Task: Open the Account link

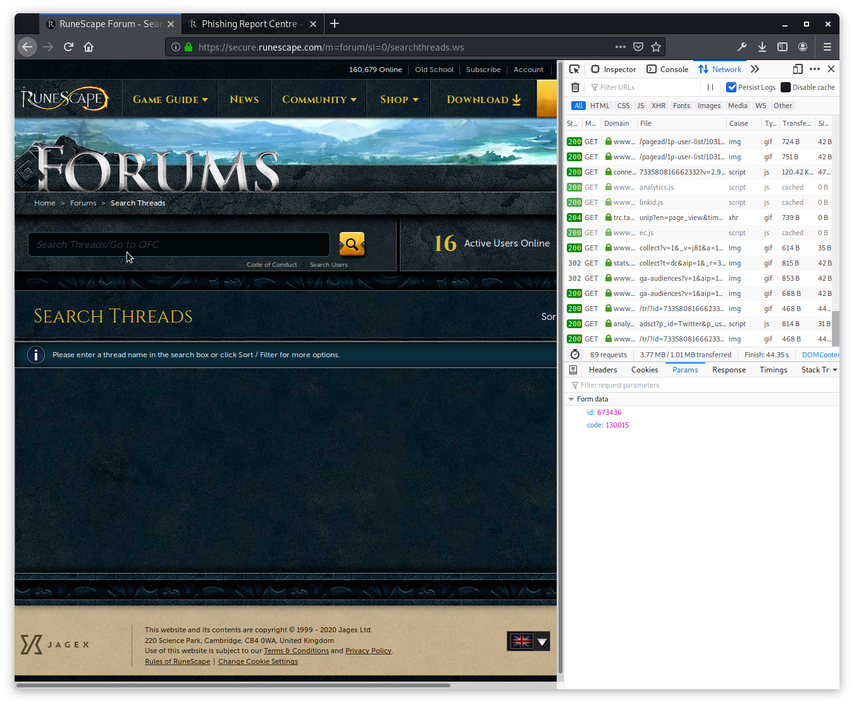Action: (528, 70)
